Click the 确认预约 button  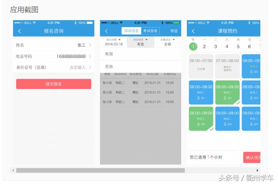pos(252,158)
